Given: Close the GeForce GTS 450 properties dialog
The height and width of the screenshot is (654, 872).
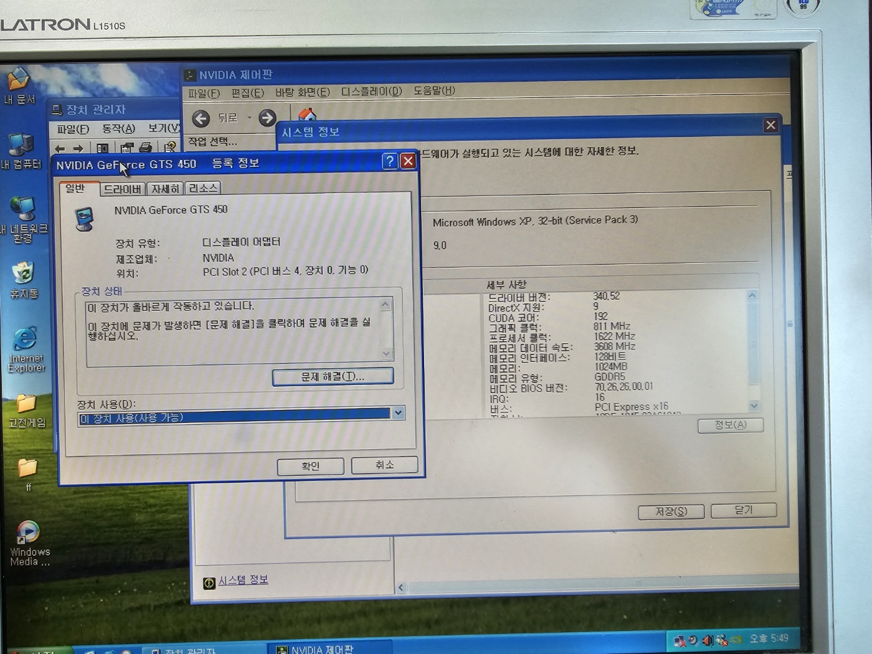Looking at the screenshot, I should coord(408,161).
